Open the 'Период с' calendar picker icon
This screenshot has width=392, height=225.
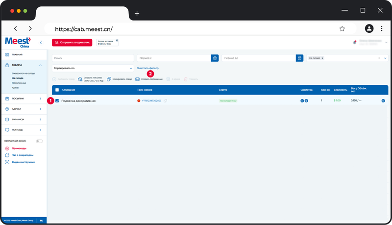coord(215,58)
